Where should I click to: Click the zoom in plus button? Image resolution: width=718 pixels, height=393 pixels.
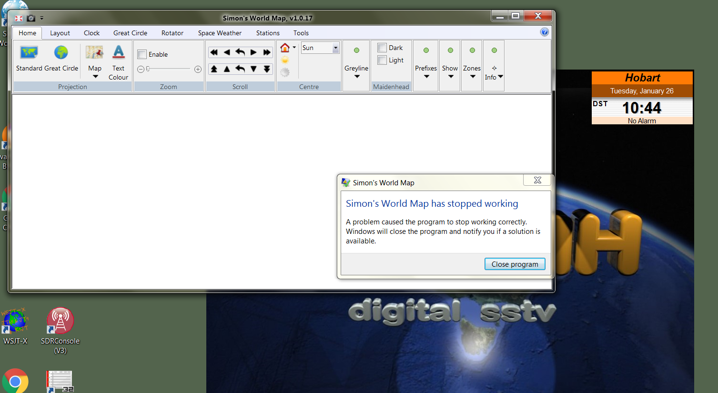coord(198,70)
